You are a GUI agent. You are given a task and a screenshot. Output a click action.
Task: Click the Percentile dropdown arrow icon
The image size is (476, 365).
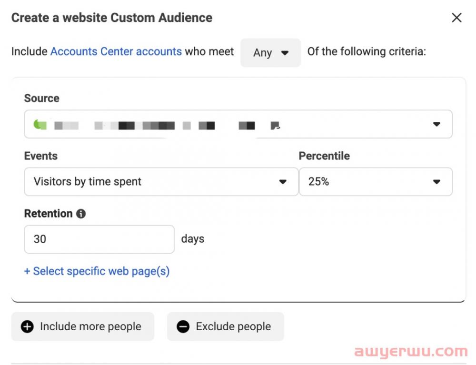pos(436,182)
